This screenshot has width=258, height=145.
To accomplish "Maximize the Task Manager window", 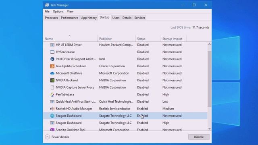I will click(194, 5).
